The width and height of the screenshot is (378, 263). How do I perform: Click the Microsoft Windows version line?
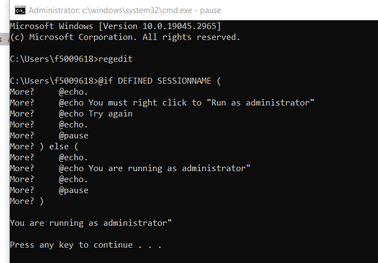point(115,26)
